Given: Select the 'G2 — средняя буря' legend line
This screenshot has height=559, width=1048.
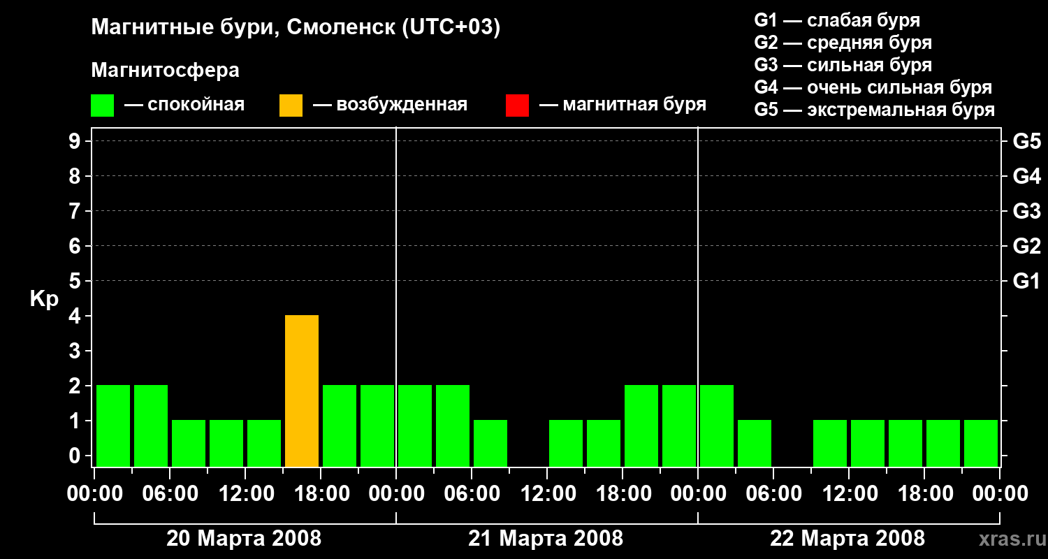Looking at the screenshot, I should click(843, 43).
